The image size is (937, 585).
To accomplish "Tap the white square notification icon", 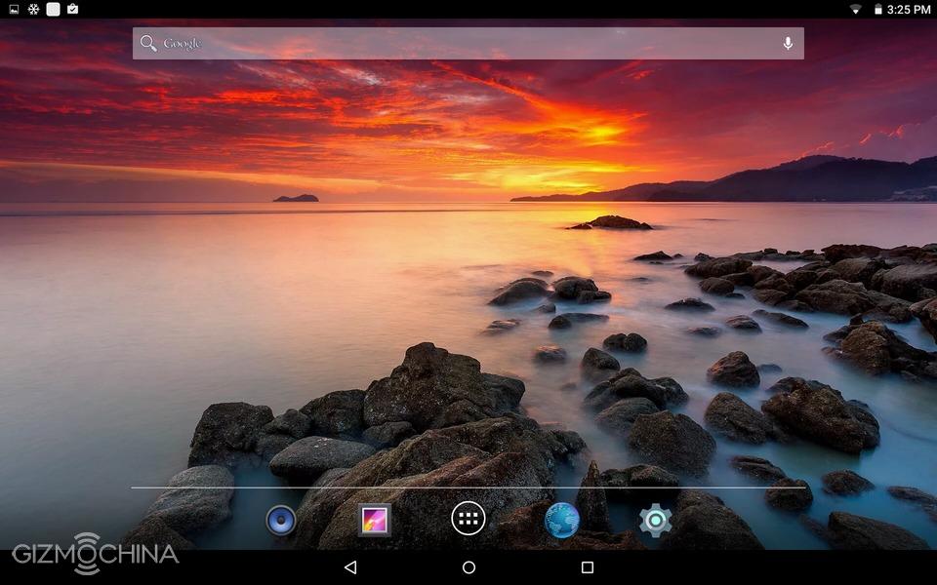I will coord(53,10).
